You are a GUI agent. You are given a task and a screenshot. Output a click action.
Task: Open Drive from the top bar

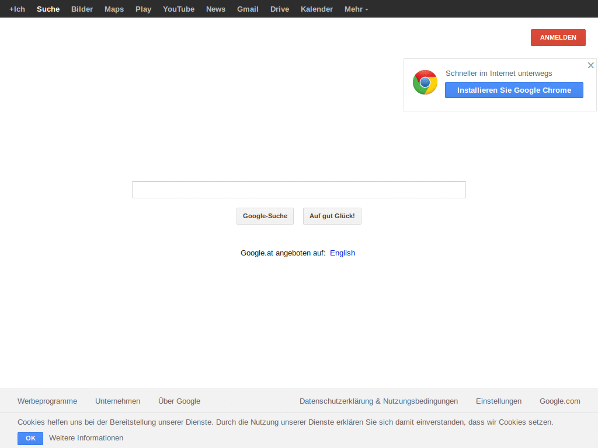point(280,9)
